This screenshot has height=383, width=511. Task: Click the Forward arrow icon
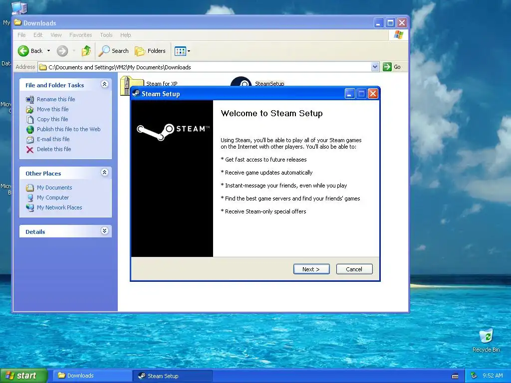click(62, 51)
